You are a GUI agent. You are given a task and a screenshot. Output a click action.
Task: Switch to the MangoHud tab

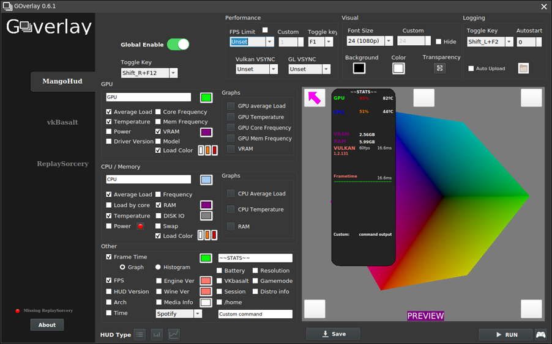click(62, 81)
